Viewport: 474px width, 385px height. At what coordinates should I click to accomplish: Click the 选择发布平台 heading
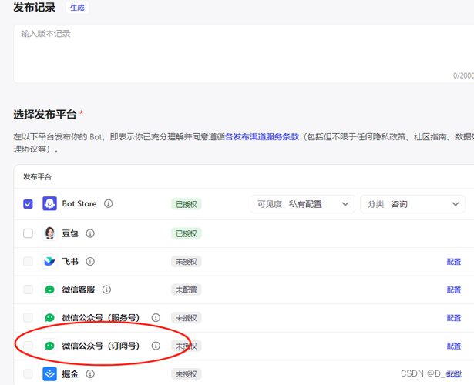click(45, 115)
